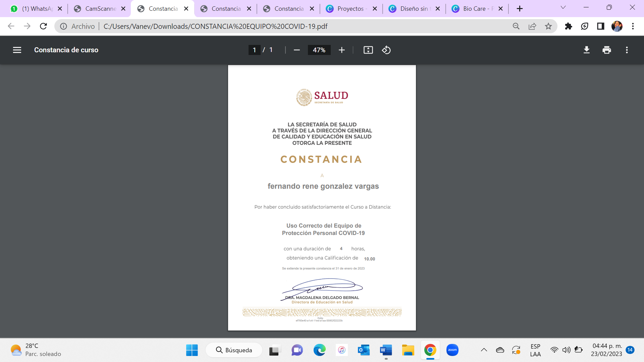Click the fit to page icon
The height and width of the screenshot is (362, 644).
[368, 50]
